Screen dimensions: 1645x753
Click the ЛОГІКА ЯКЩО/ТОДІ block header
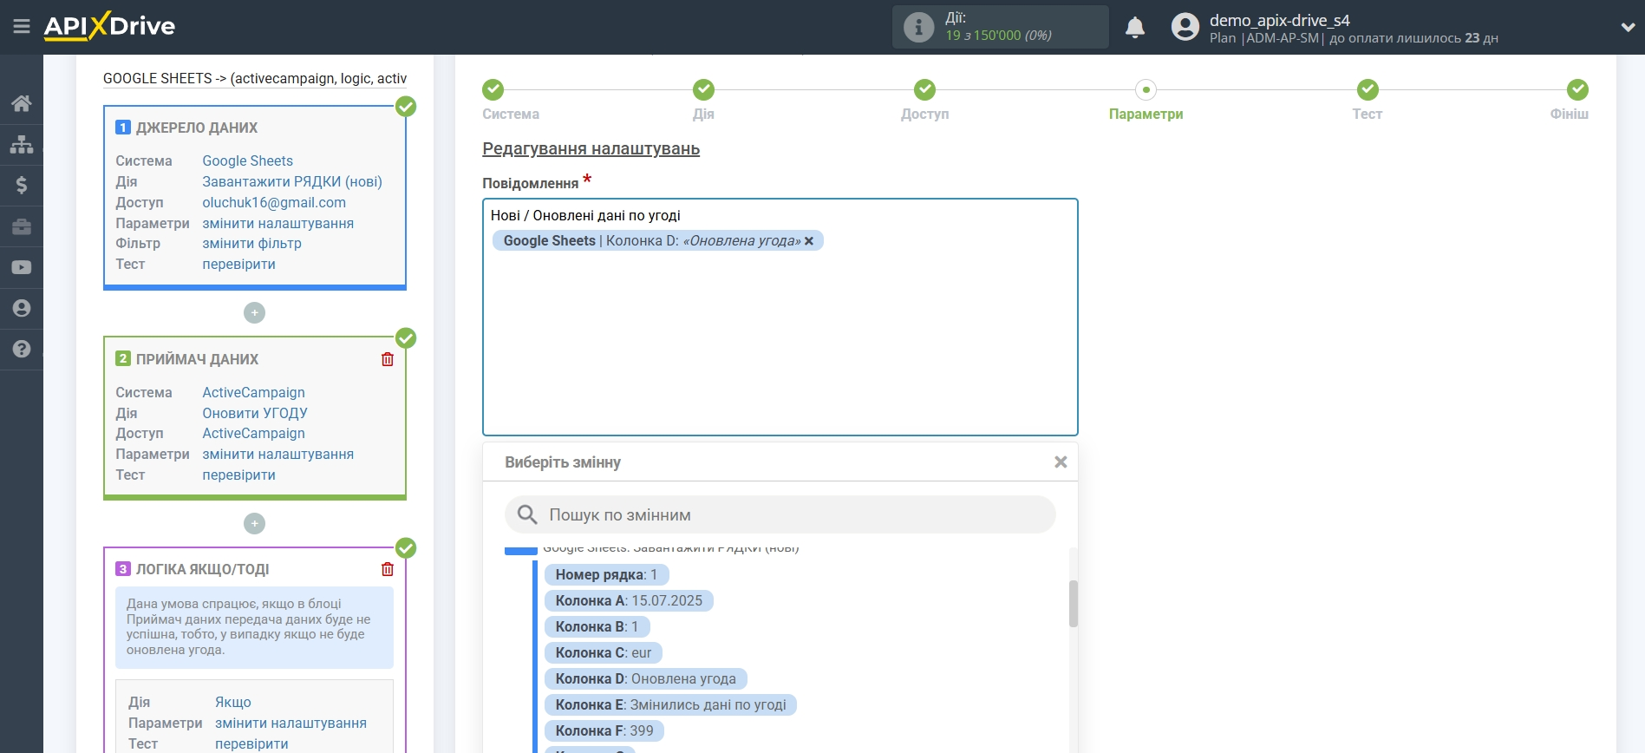point(202,569)
